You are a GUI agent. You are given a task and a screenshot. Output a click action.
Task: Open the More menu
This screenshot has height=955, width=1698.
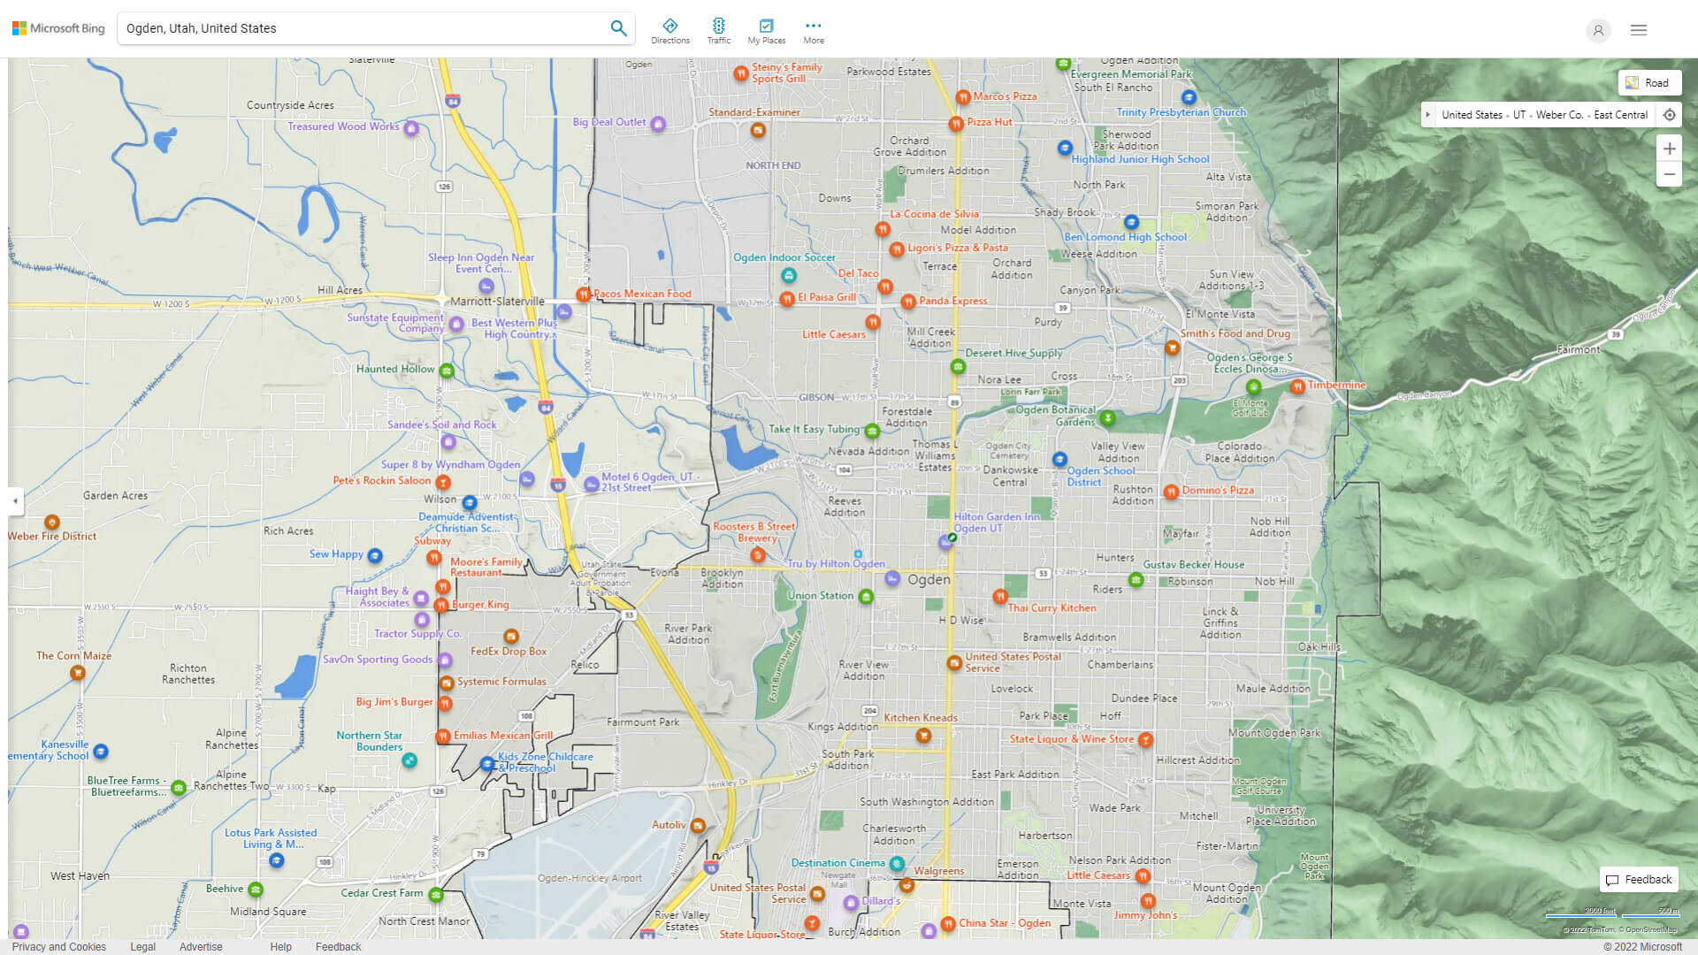tap(813, 29)
